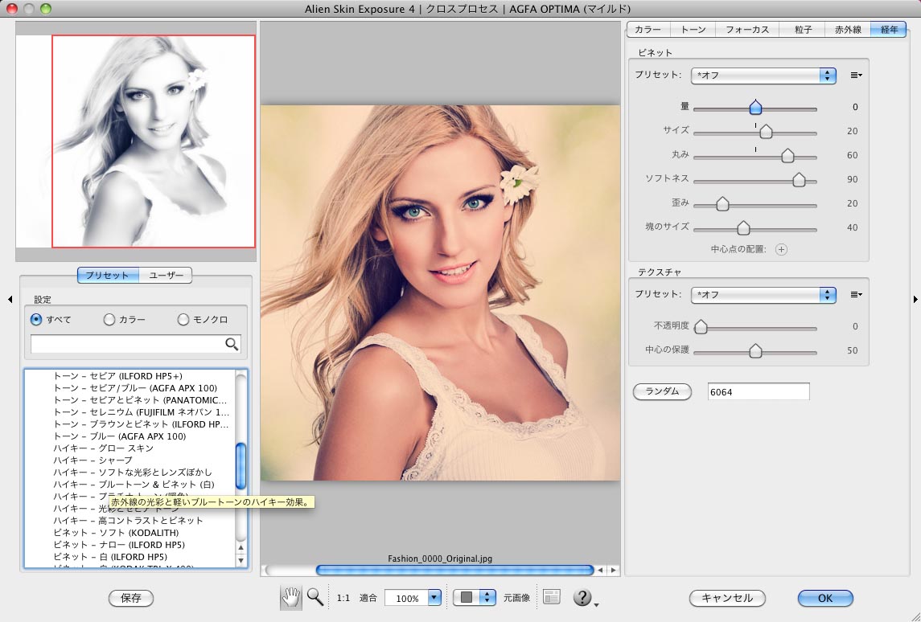This screenshot has height=622, width=921.
Task: Collapse the right panel arrow
Action: (915, 299)
